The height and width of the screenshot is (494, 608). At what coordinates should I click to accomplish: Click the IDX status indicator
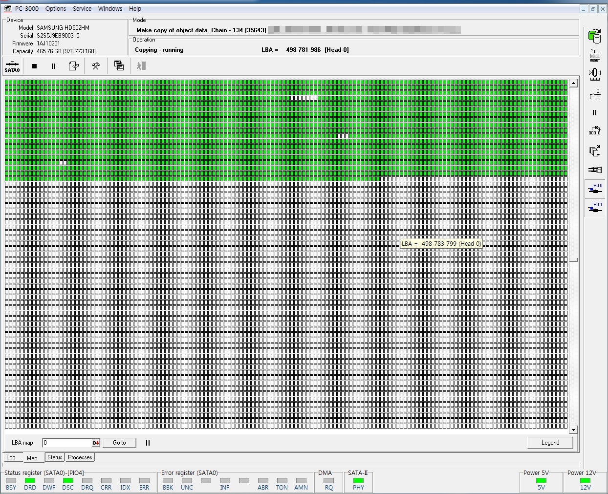tap(126, 481)
